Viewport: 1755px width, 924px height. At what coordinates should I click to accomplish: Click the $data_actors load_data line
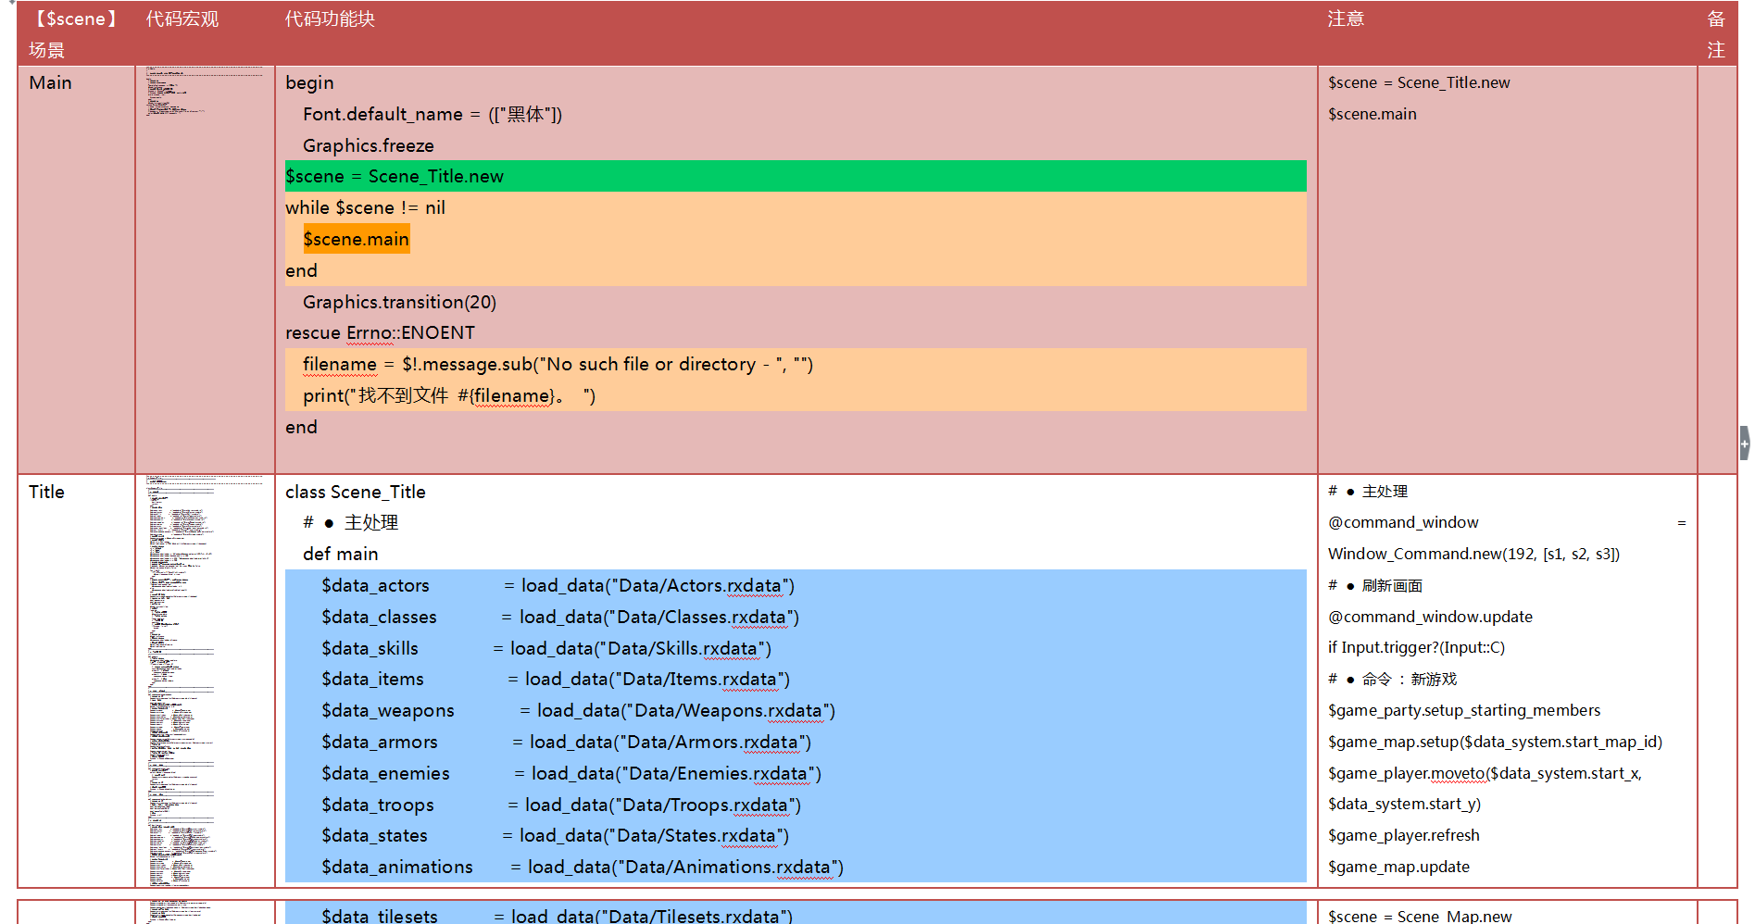point(558,585)
